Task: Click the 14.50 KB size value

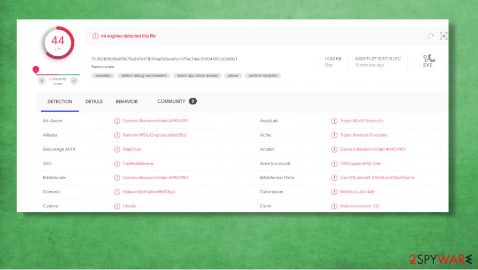Action: click(333, 58)
